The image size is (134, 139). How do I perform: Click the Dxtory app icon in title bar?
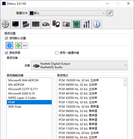tap(4, 4)
